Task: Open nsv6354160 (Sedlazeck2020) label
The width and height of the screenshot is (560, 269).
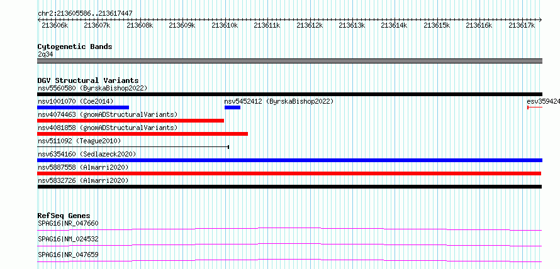Action: click(87, 154)
